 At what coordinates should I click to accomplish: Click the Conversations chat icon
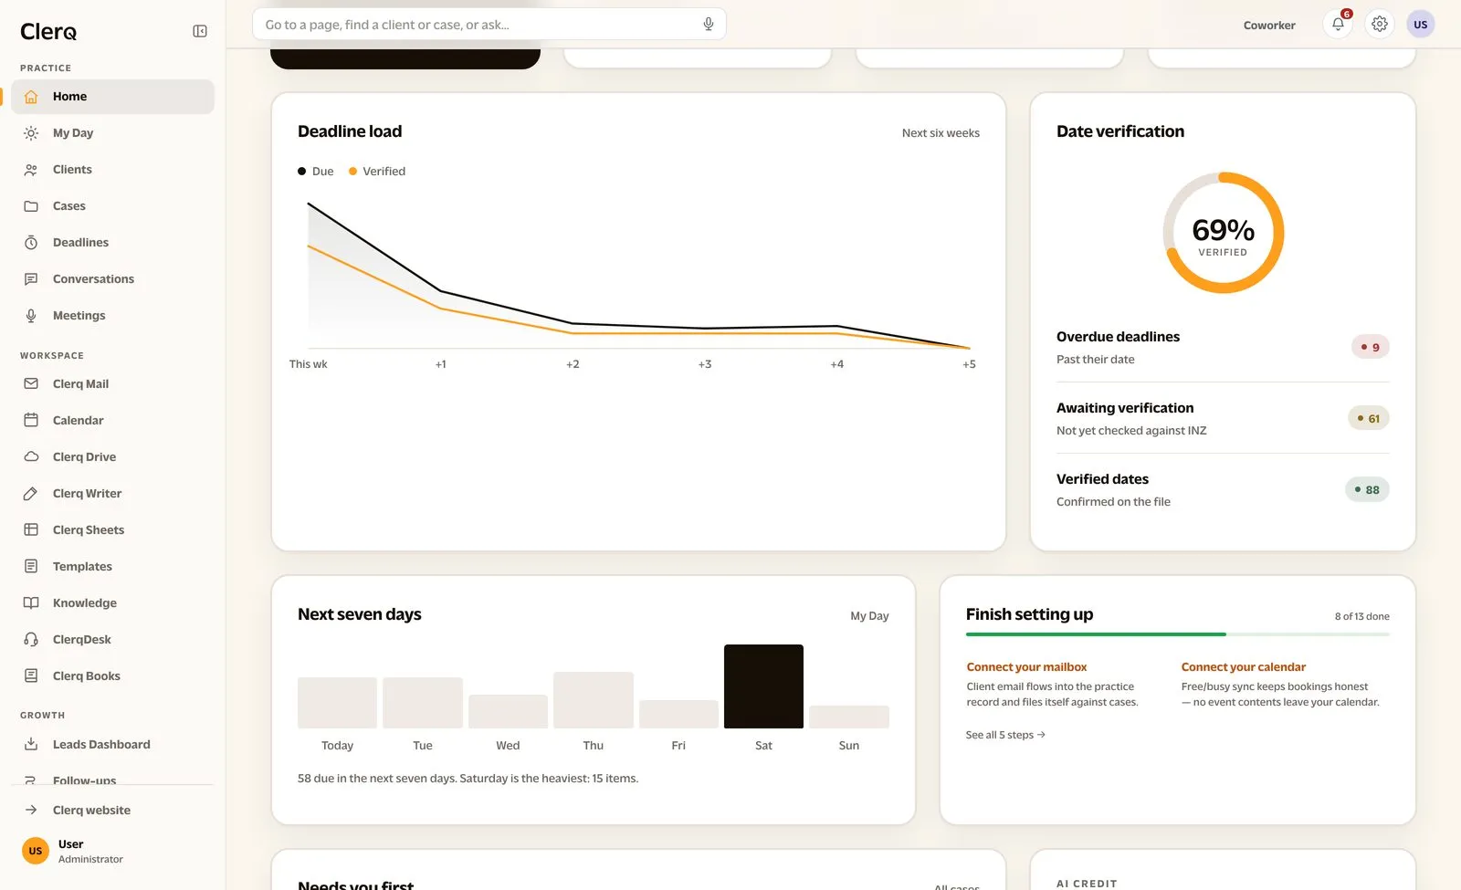click(31, 279)
